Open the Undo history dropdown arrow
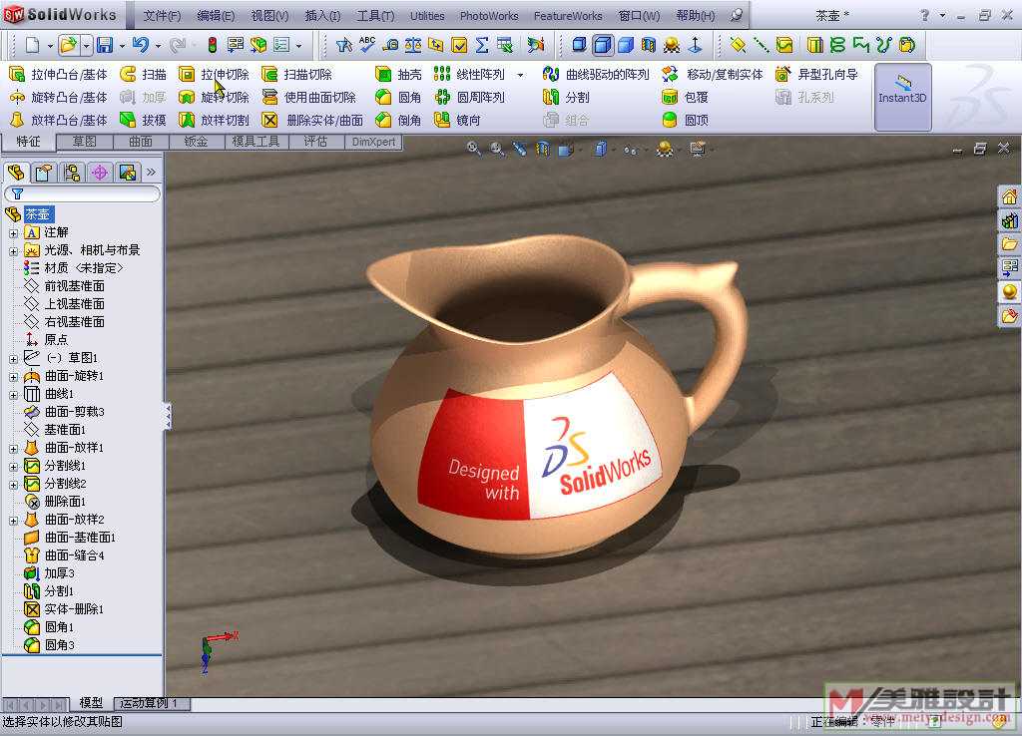 coord(158,46)
